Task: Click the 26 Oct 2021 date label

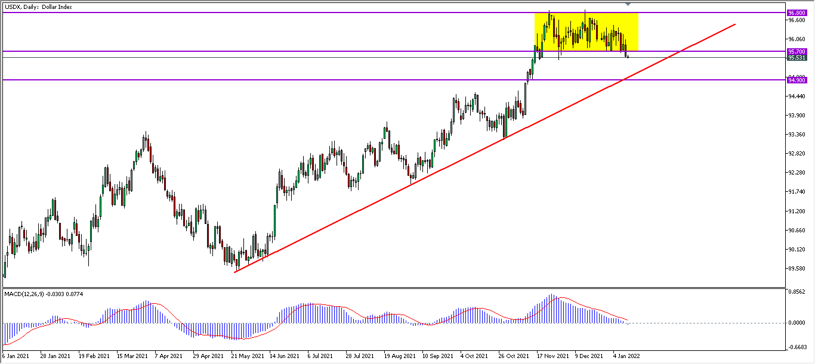Action: (513, 356)
